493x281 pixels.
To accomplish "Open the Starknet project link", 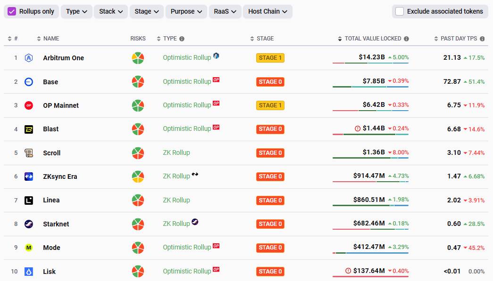I will click(x=56, y=224).
